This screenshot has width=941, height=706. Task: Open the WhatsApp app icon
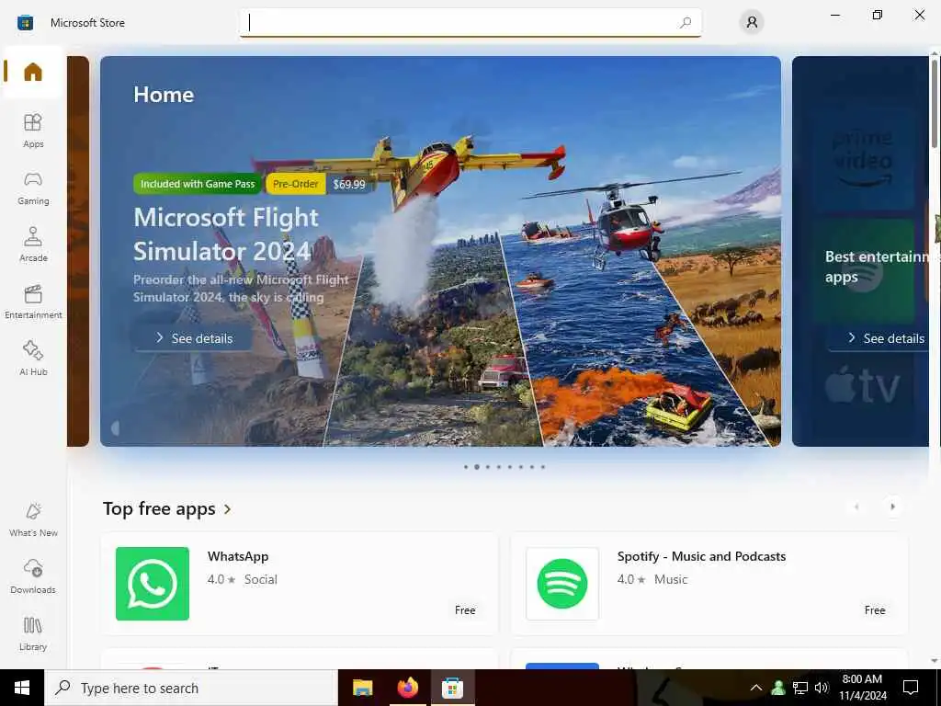(153, 584)
